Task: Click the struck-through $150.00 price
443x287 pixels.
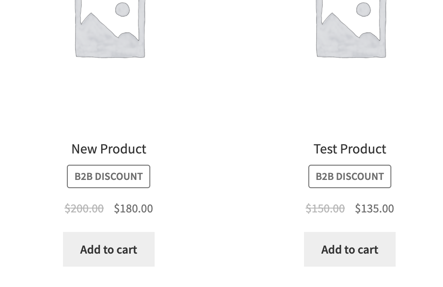Action: click(325, 209)
